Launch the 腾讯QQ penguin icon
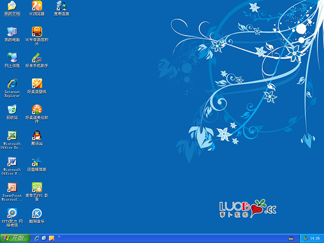This screenshot has height=243, width=324. (37, 136)
